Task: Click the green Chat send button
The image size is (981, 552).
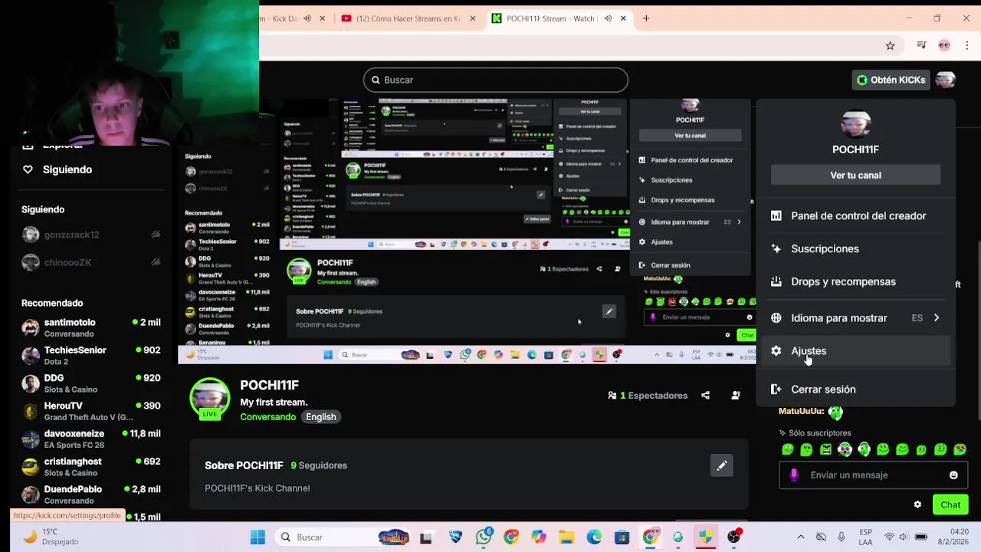Action: [x=950, y=504]
